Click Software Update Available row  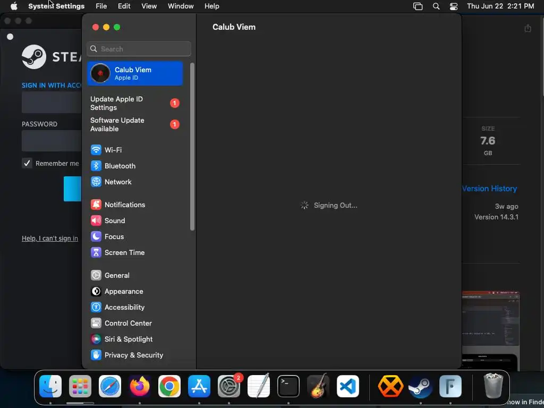[x=135, y=124]
